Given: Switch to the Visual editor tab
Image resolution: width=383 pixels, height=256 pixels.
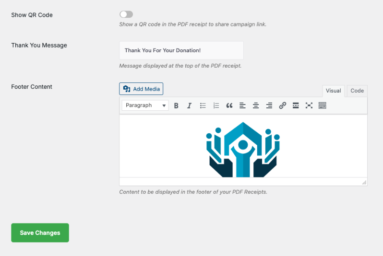Looking at the screenshot, I should tap(334, 91).
